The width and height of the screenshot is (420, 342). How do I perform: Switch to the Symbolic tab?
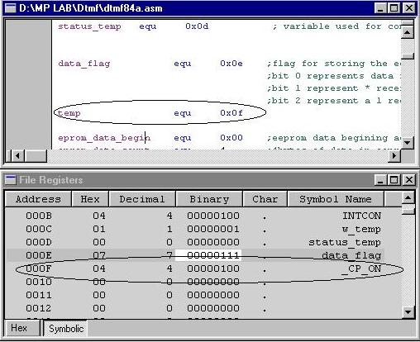[66, 329]
